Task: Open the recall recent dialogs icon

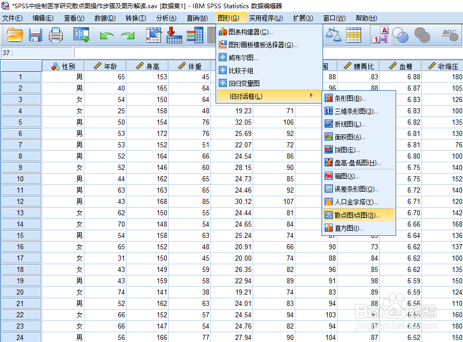Action: [x=81, y=35]
